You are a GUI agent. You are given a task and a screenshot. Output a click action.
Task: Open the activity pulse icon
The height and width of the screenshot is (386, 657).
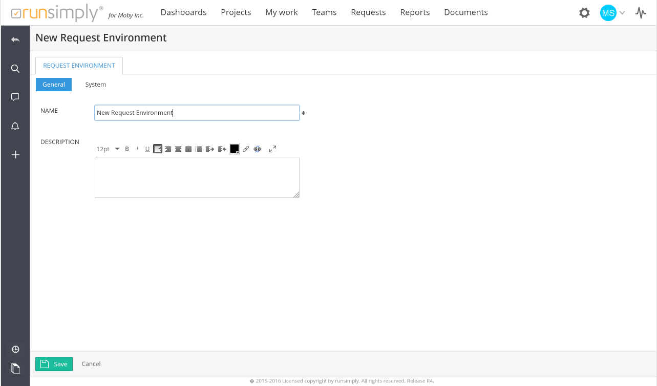click(x=641, y=13)
